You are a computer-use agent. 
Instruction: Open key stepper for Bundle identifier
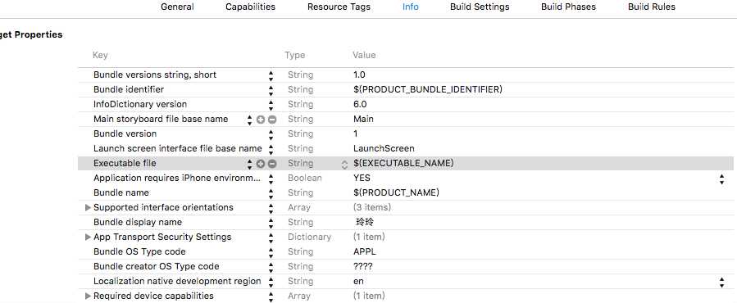271,90
